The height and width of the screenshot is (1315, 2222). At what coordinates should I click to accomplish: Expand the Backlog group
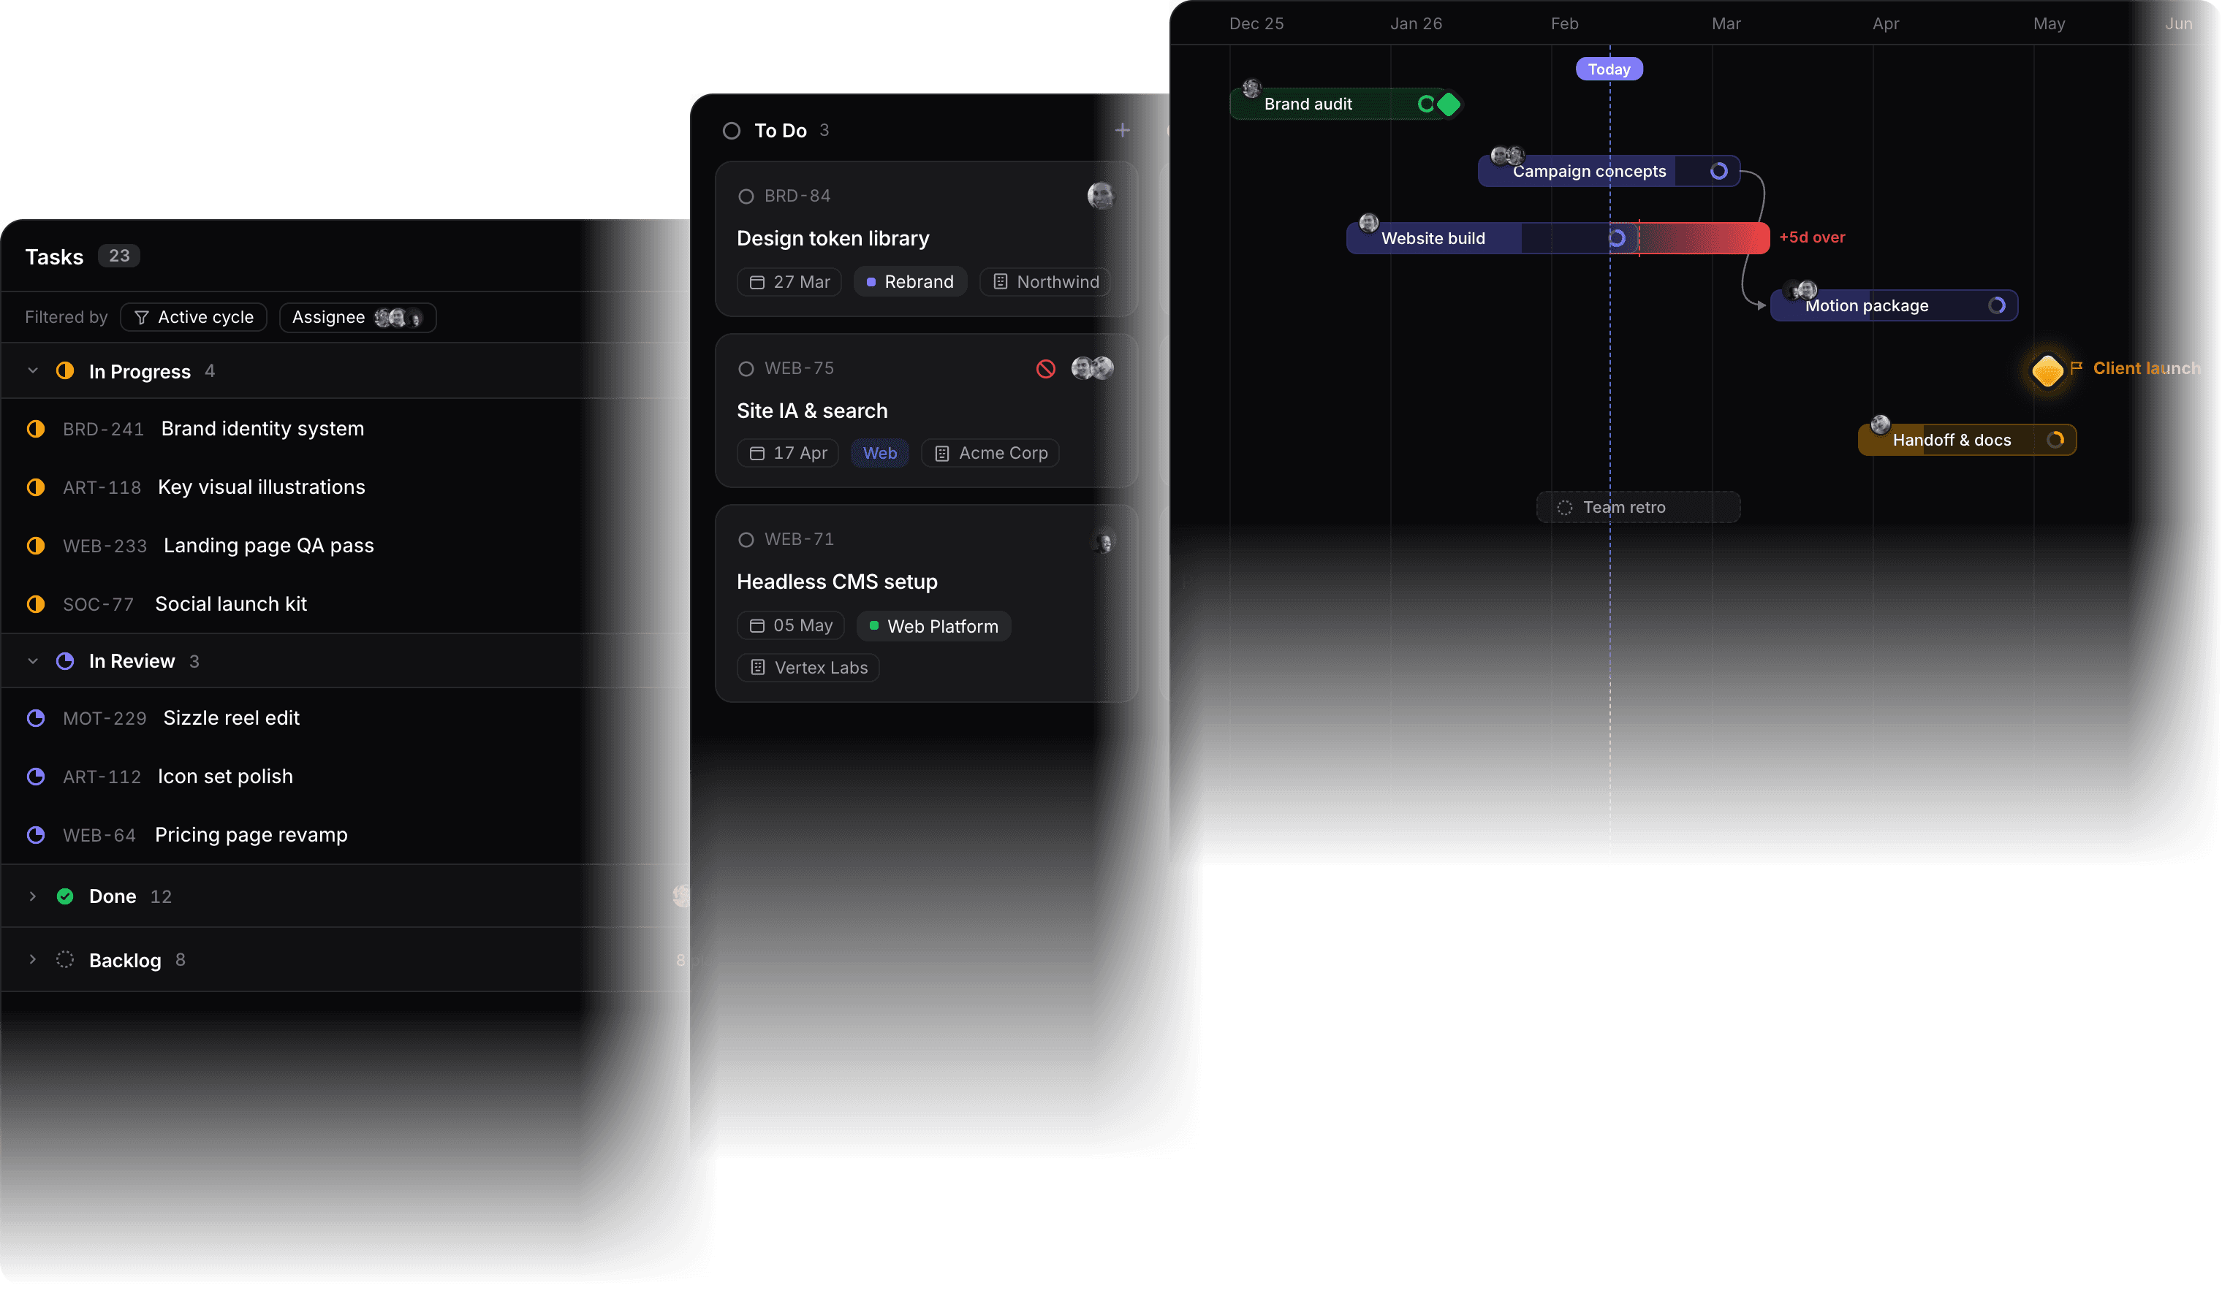pos(33,960)
